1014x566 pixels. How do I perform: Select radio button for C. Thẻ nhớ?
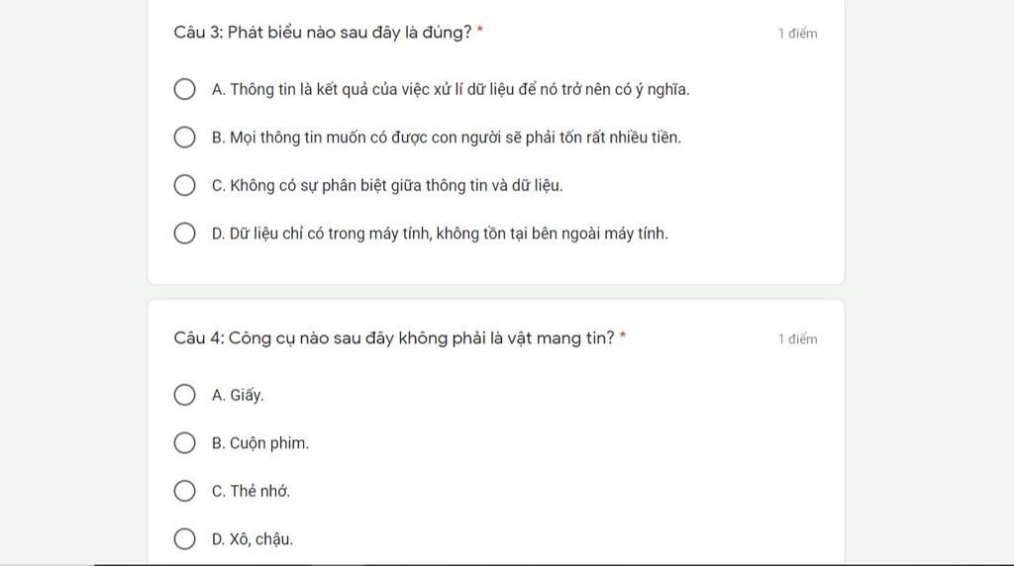[x=184, y=491]
